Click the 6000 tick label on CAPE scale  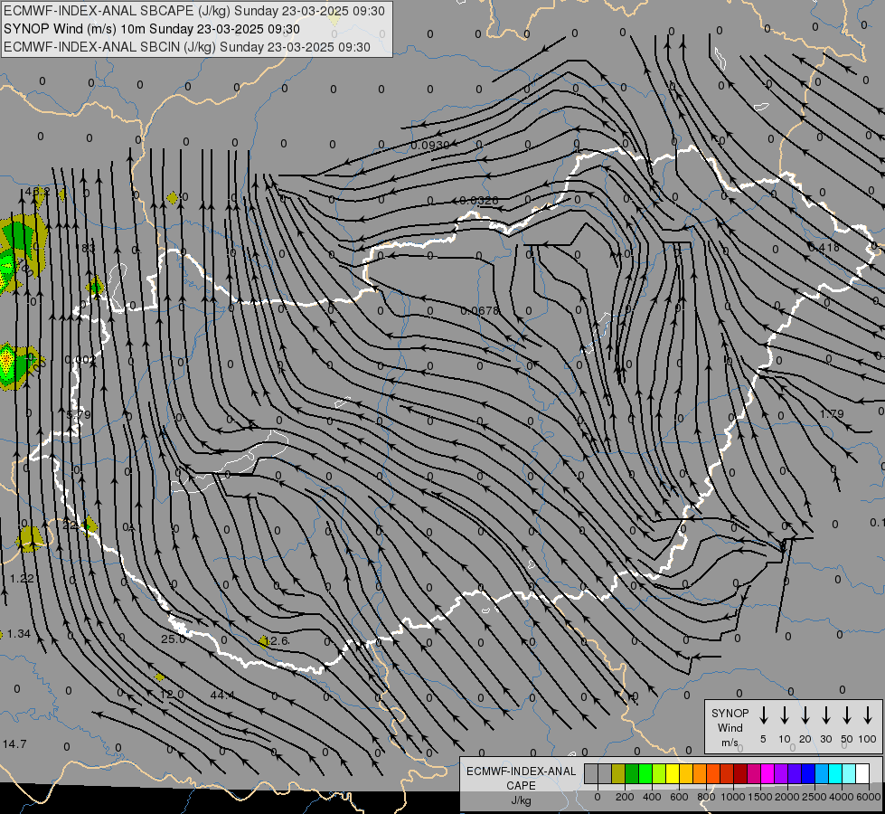pyautogui.click(x=869, y=797)
